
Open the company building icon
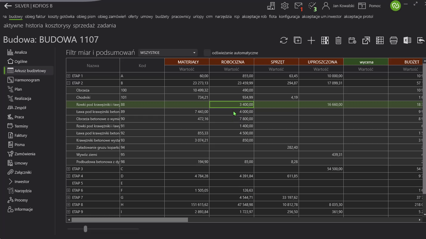coord(271,6)
